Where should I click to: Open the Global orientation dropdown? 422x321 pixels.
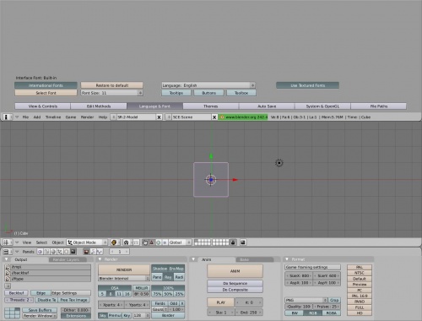tap(180, 242)
